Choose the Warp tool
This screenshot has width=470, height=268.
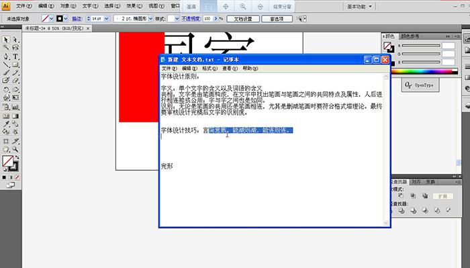pos(6,97)
